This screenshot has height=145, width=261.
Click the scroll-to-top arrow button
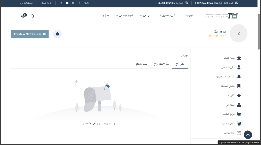(248, 135)
